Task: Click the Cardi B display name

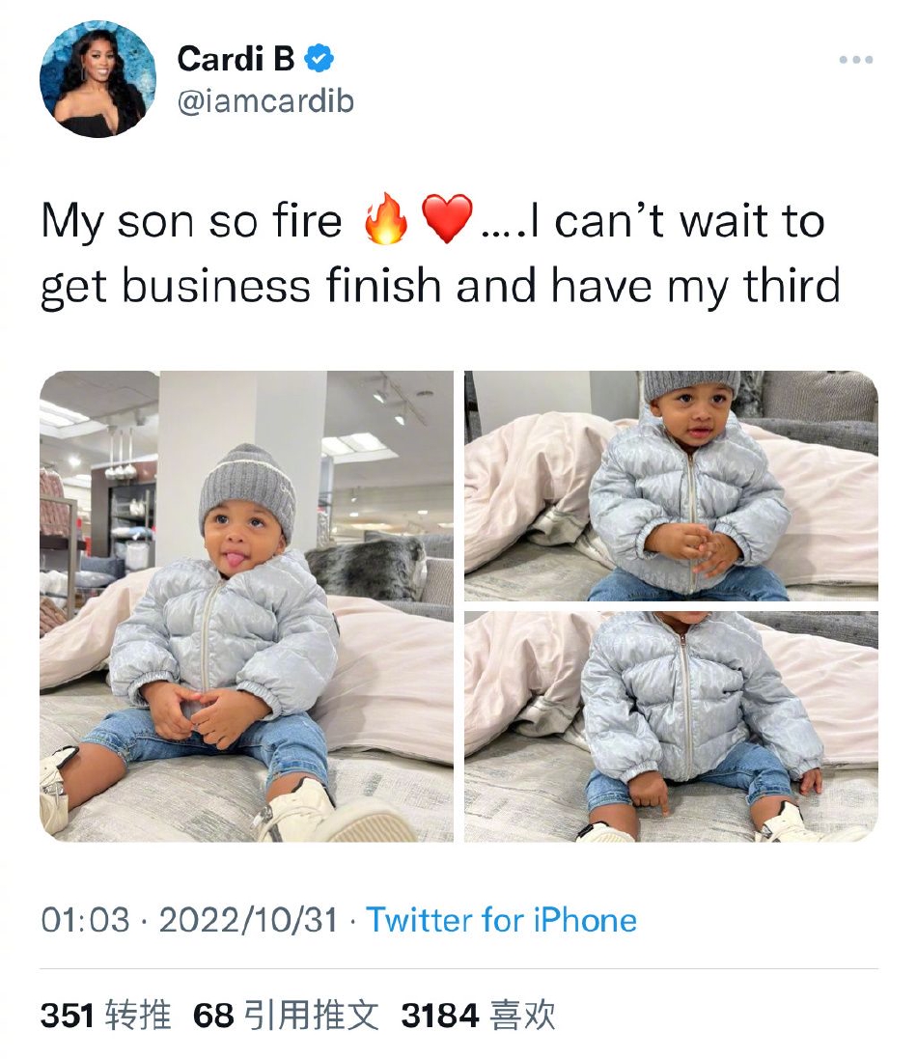Action: pos(236,59)
